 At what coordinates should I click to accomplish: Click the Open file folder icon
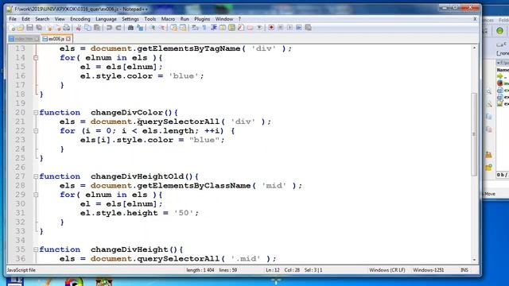tap(21, 28)
